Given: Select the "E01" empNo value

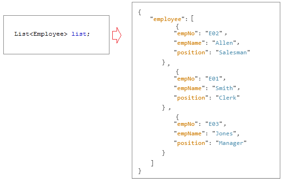Looking at the screenshot, I should 214,79.
